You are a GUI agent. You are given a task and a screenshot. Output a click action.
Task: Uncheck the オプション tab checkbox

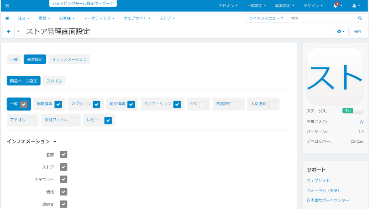96,104
